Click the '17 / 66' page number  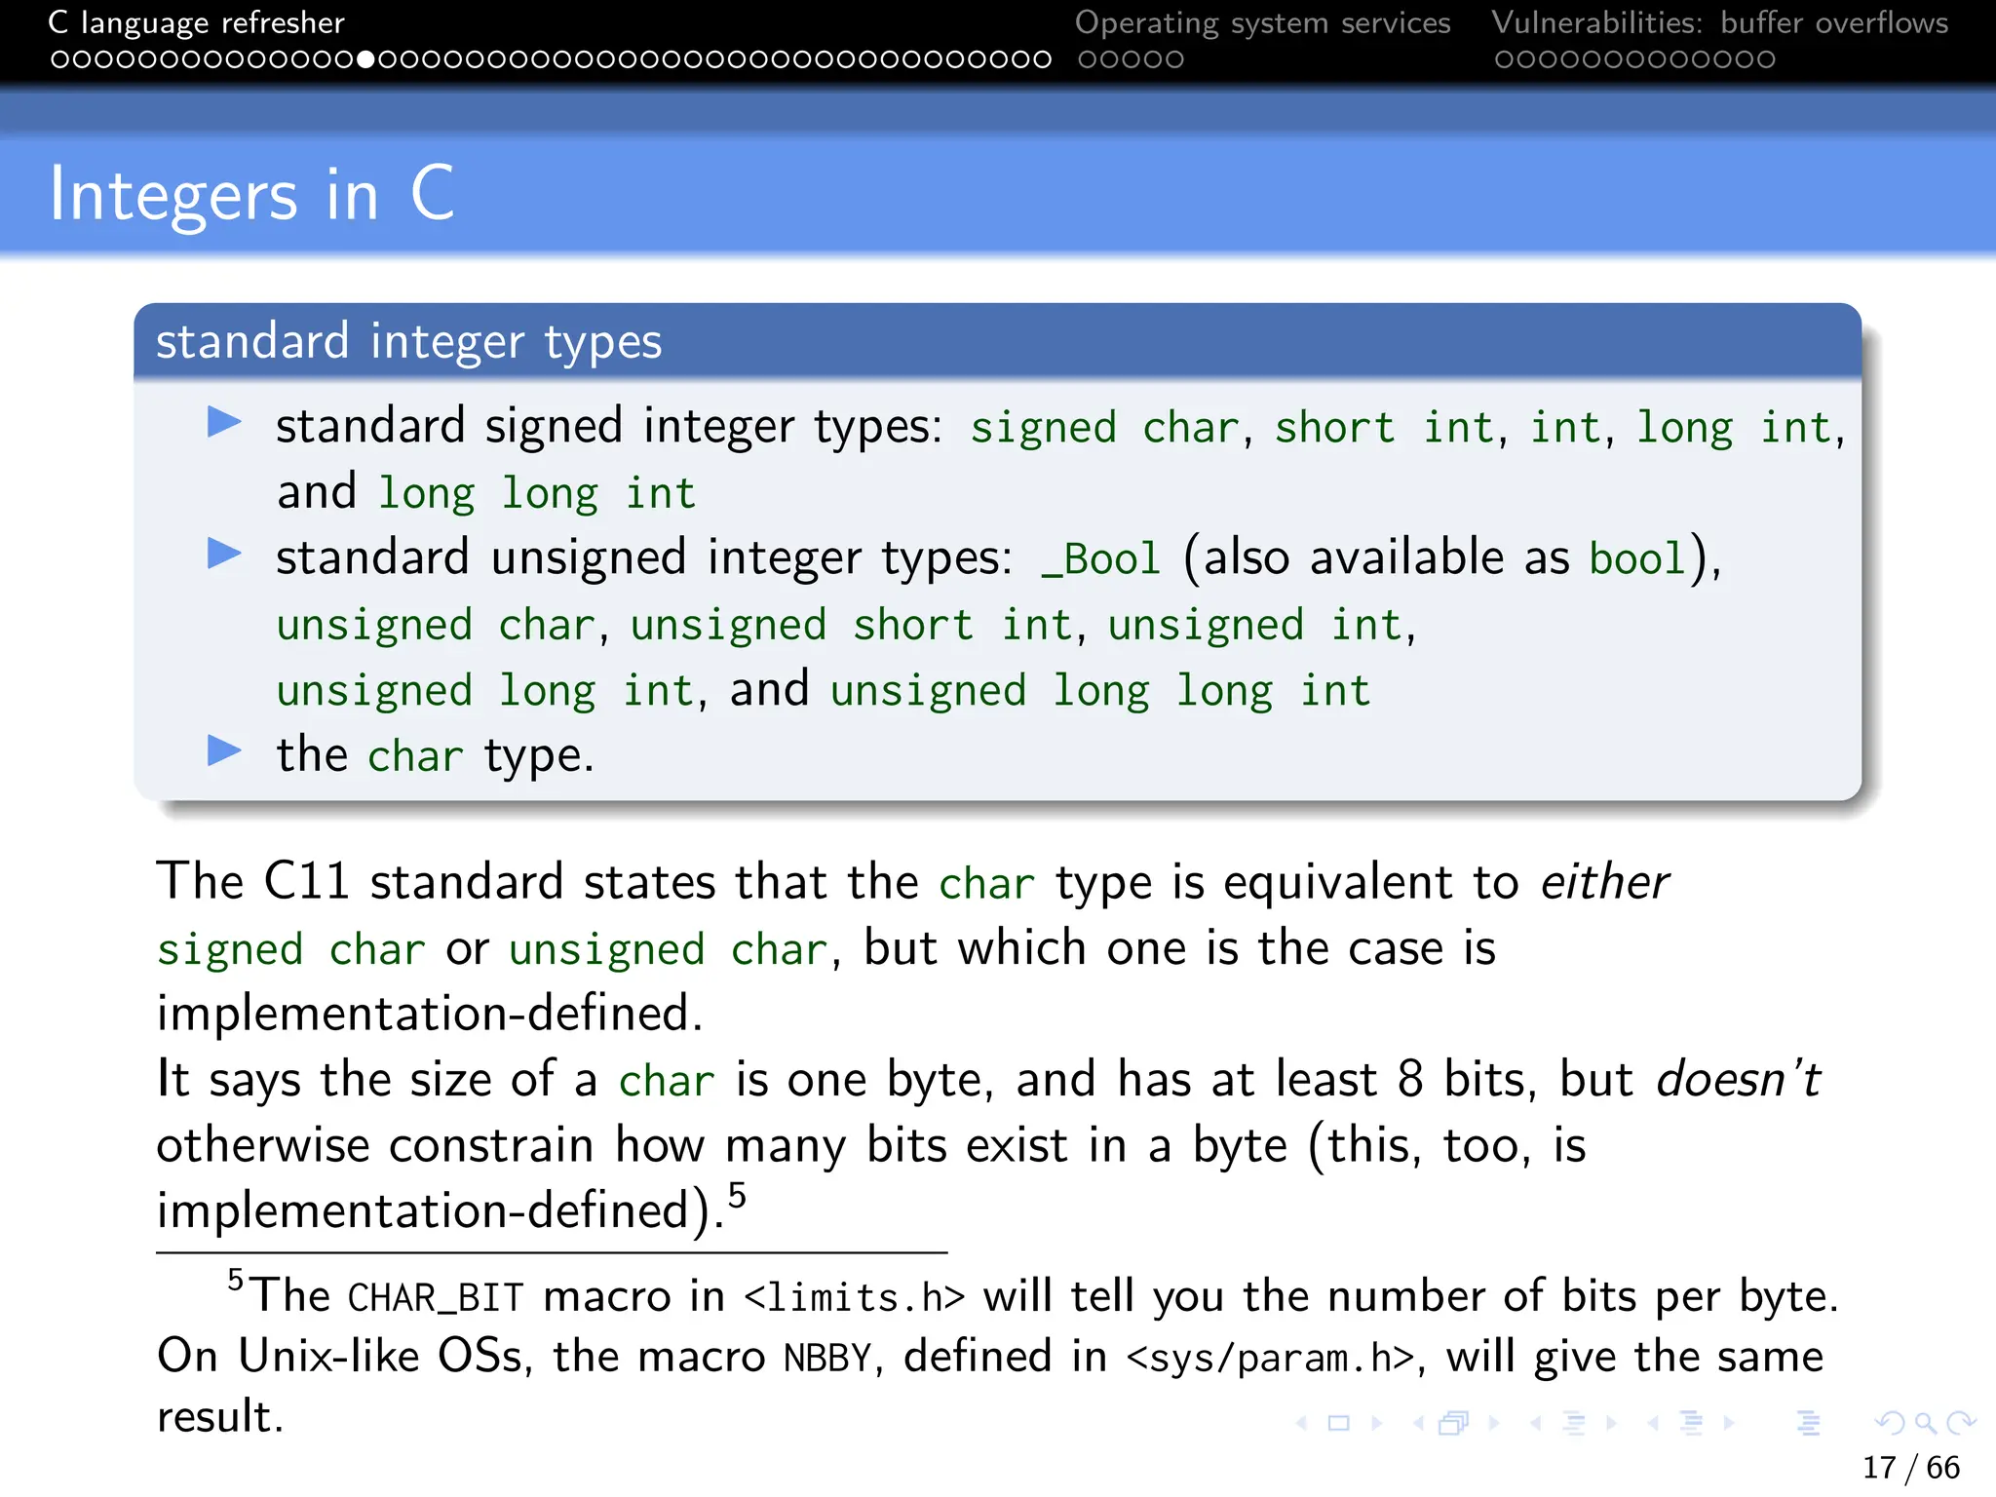tap(1911, 1468)
